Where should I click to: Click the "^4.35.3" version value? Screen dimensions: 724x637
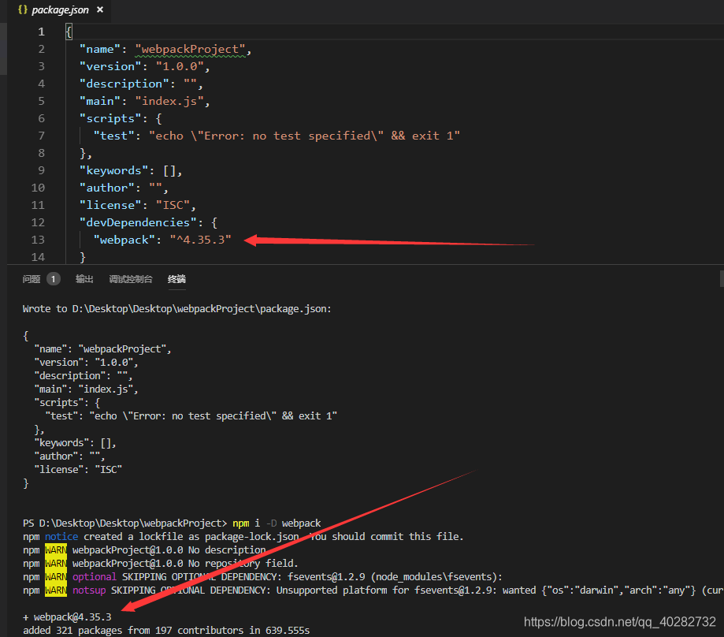pos(200,240)
